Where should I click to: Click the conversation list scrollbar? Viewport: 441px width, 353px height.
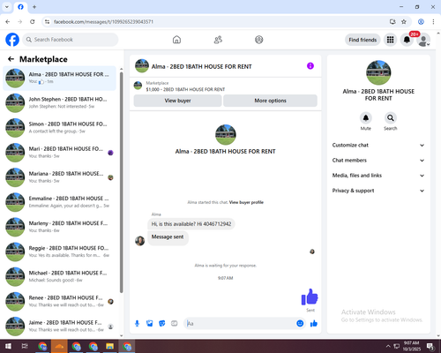(121, 183)
